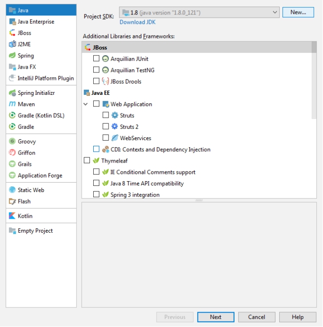Tick the WebServices checkbox
This screenshot has height=327, width=323.
[105, 138]
